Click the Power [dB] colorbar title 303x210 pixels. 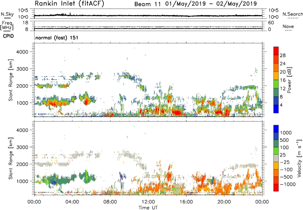(289, 80)
